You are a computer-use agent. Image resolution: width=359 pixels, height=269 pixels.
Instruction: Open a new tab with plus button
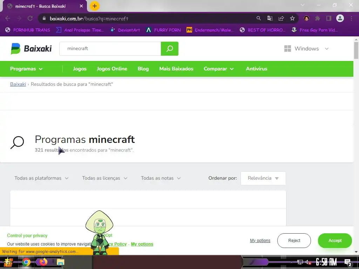point(95,6)
